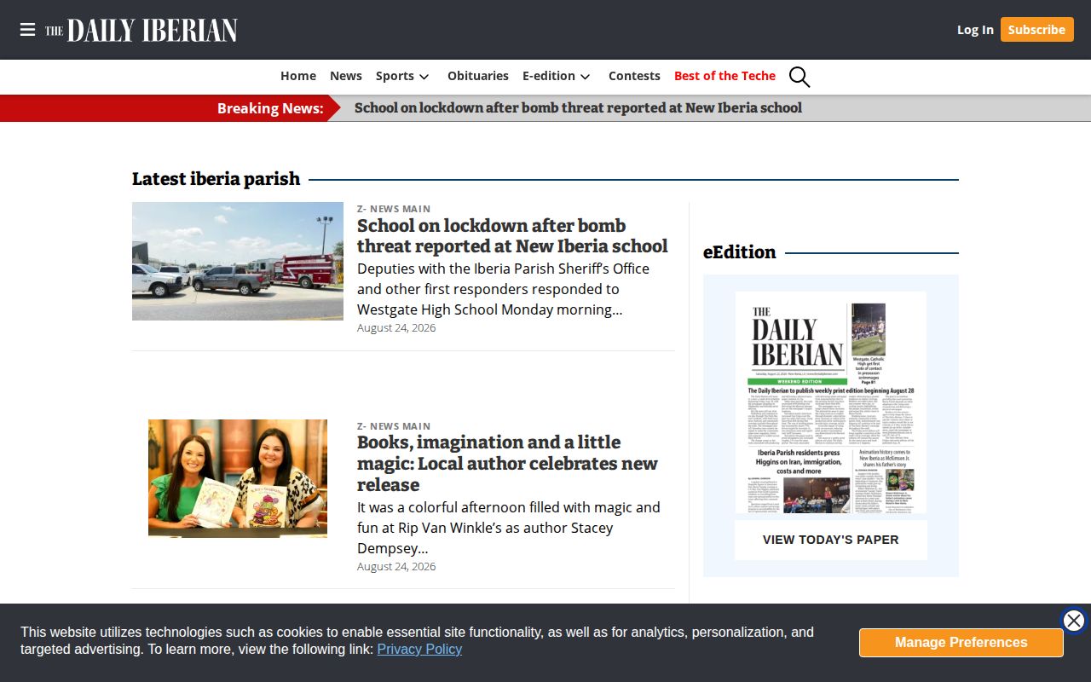Go to the Home nav item
1091x682 pixels.
click(x=298, y=76)
